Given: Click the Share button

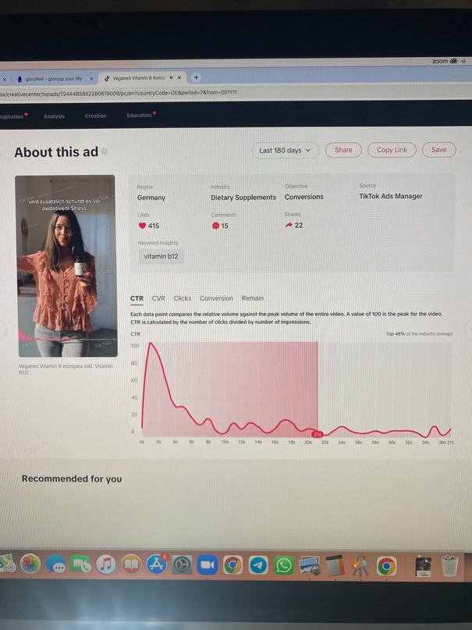Looking at the screenshot, I should (x=343, y=150).
